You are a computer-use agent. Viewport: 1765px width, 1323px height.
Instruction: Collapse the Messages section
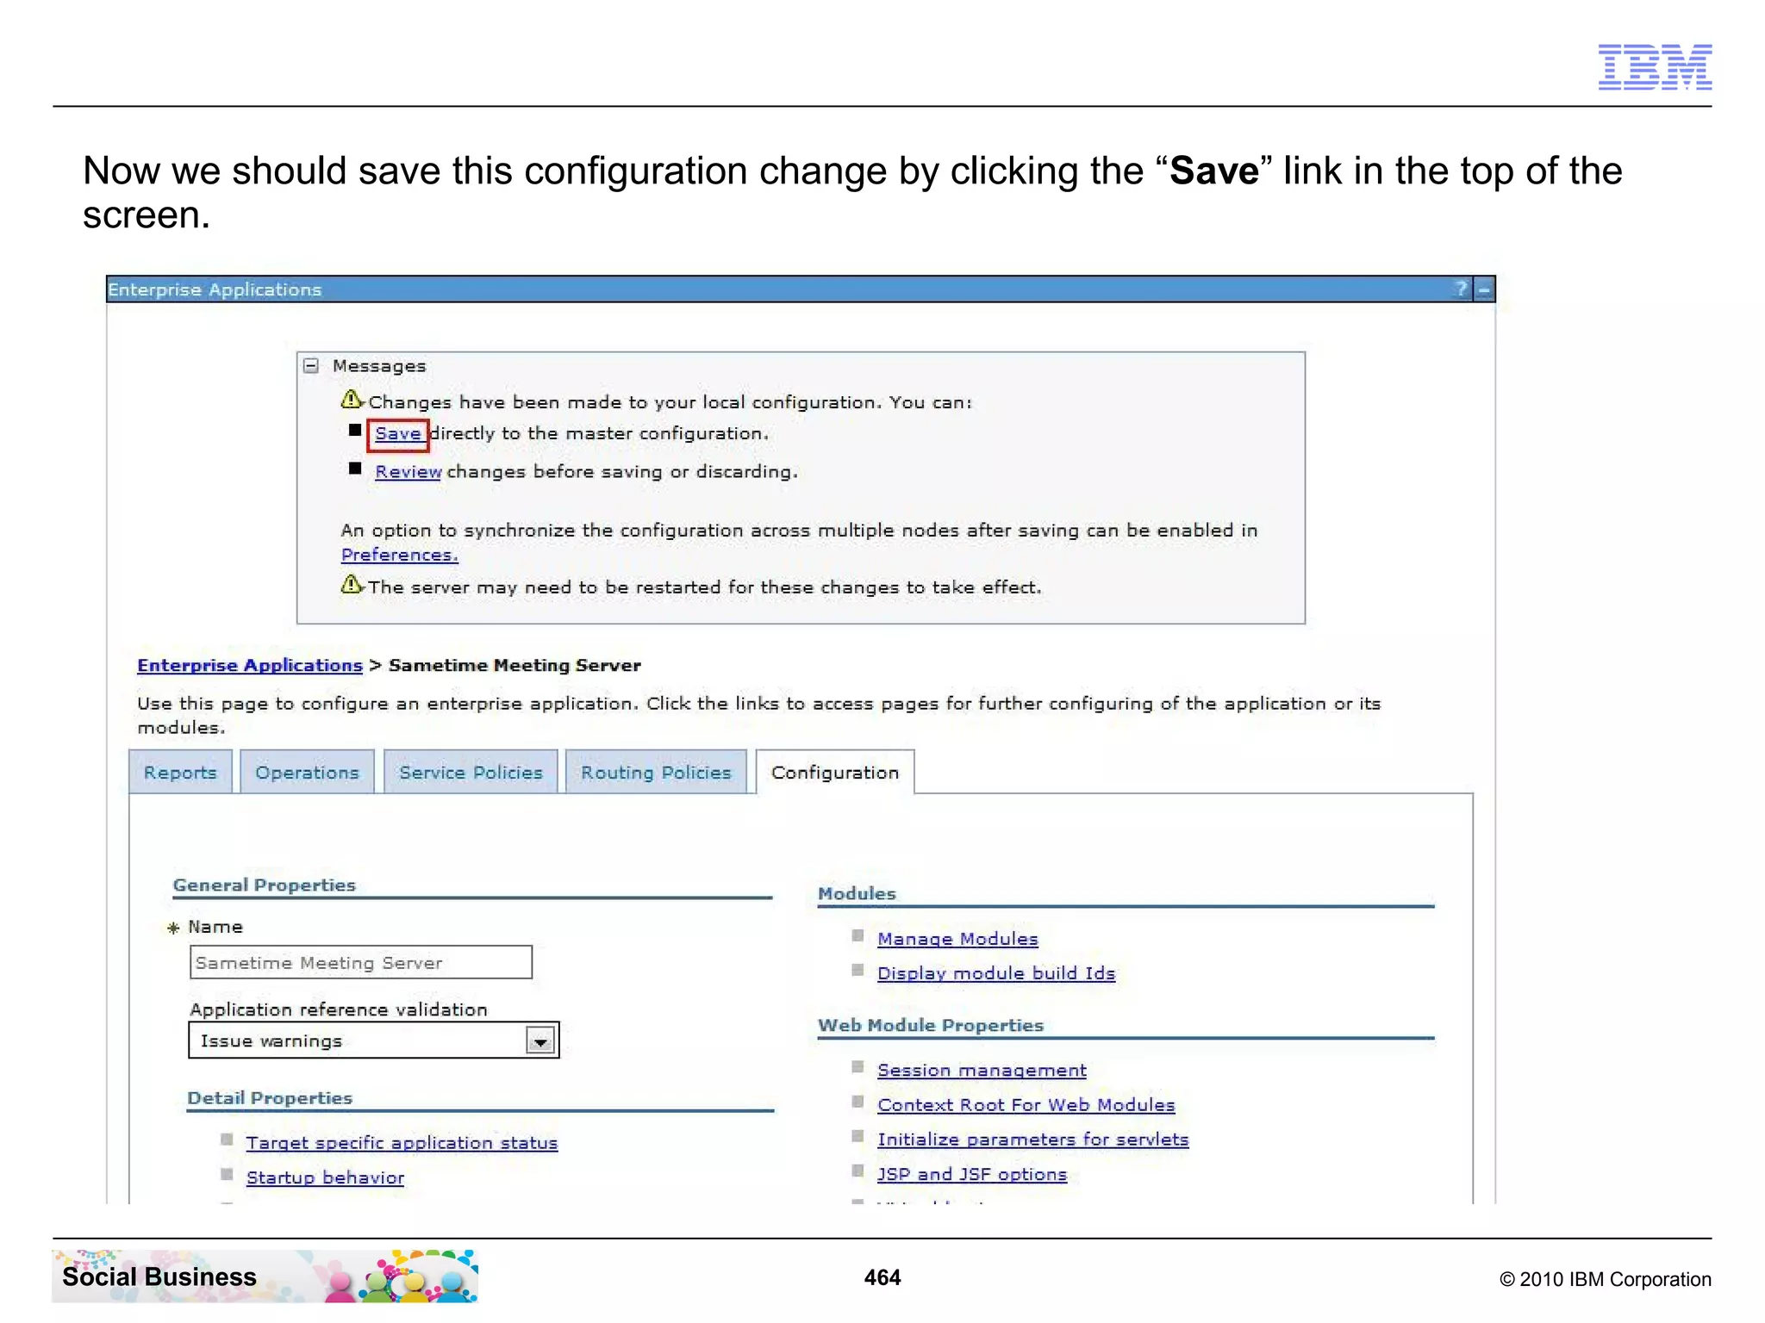pyautogui.click(x=312, y=366)
